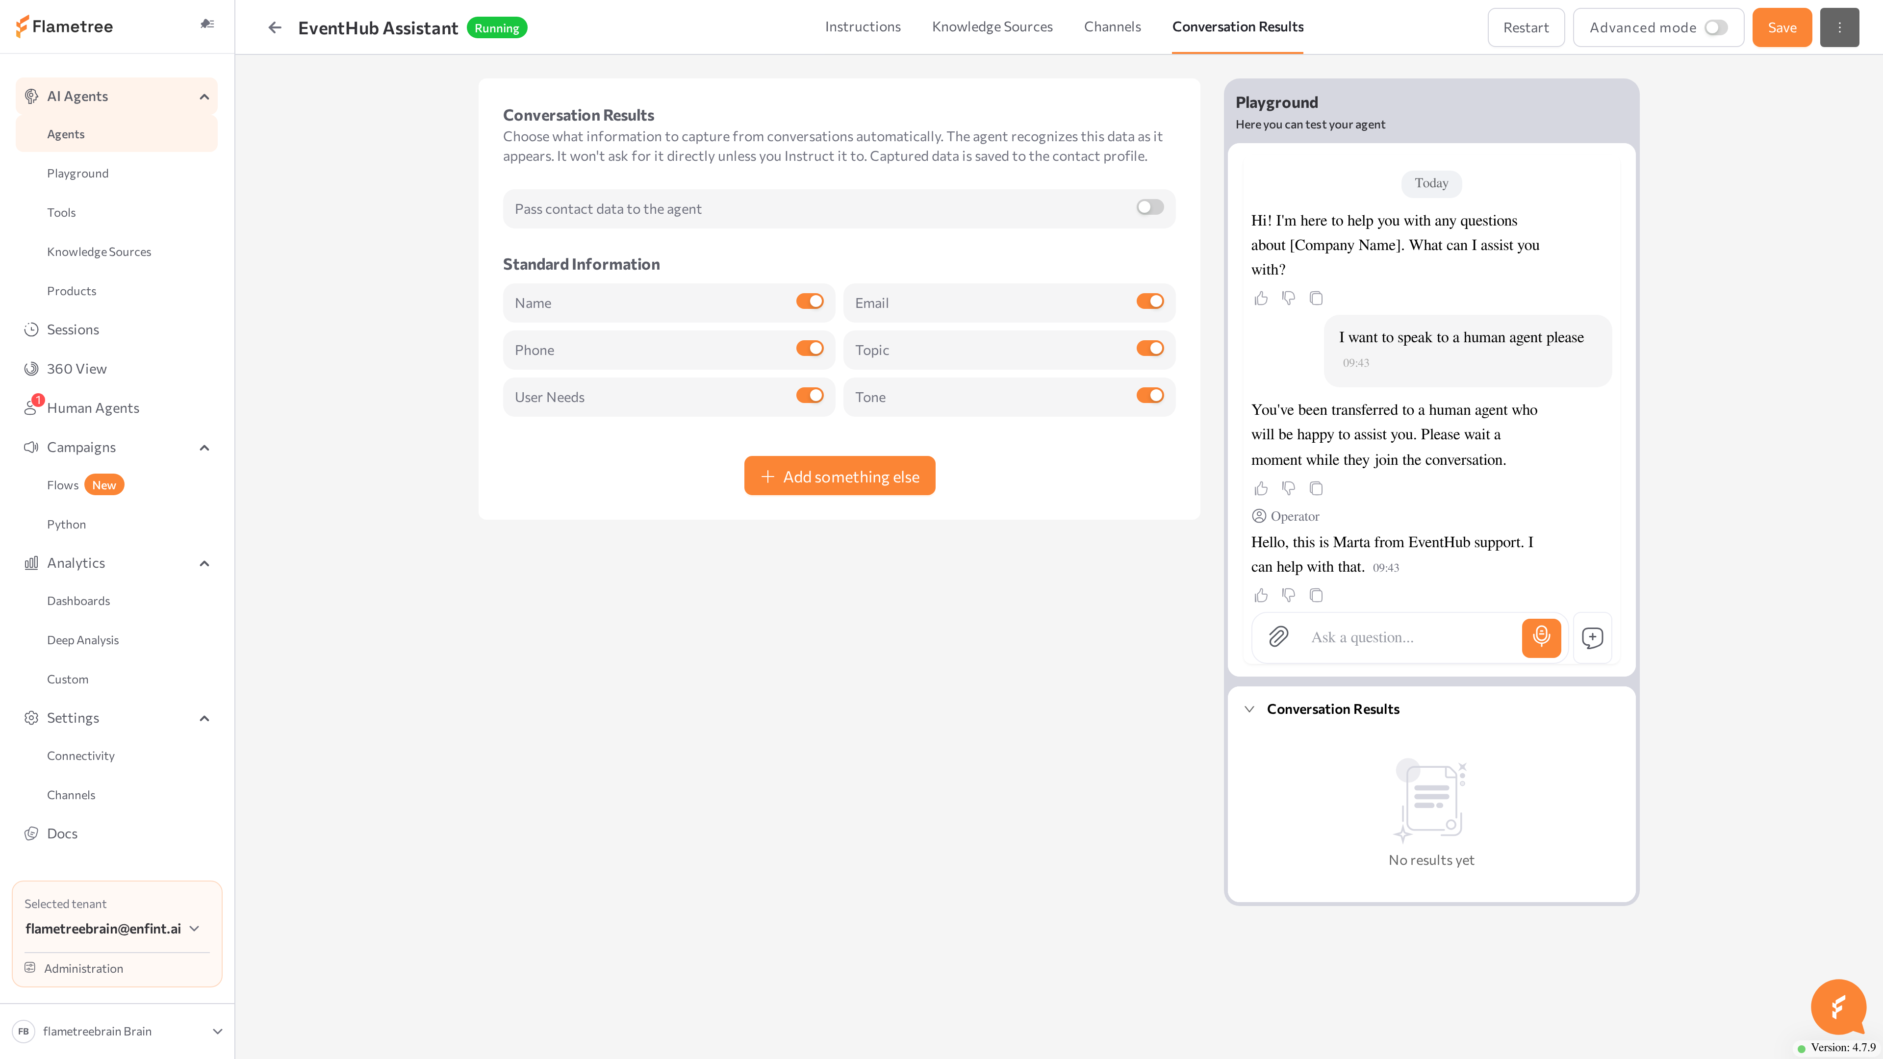The height and width of the screenshot is (1059, 1883).
Task: Click Add something else button
Action: tap(839, 476)
